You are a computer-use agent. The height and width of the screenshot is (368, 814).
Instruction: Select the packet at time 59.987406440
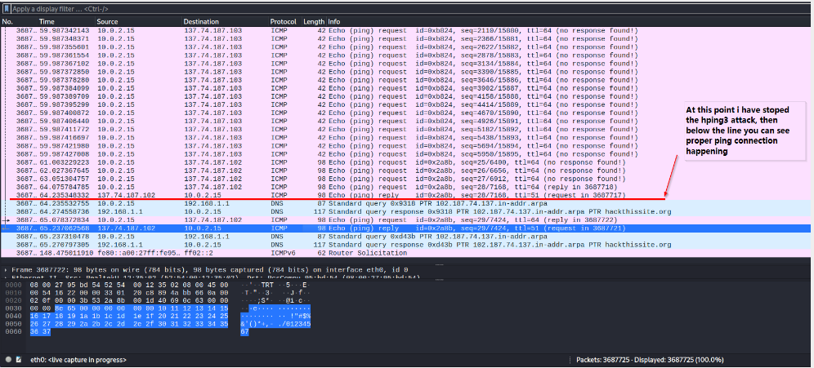tap(406, 122)
